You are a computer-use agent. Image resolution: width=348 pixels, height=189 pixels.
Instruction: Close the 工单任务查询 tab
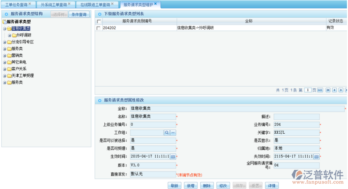pos(30,4)
